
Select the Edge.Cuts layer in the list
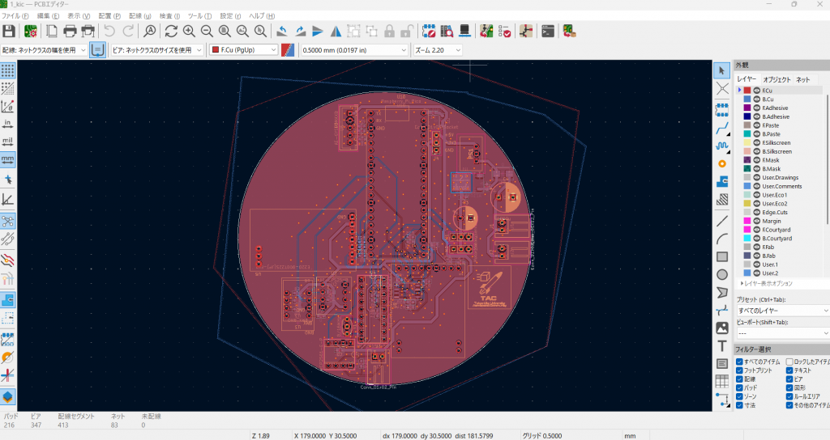coord(775,212)
